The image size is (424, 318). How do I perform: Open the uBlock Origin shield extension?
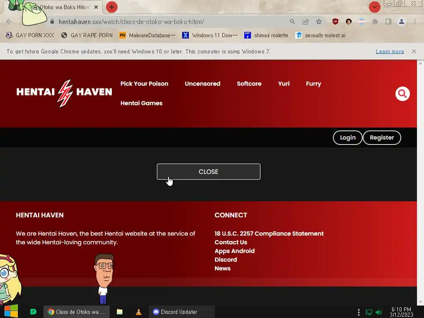pyautogui.click(x=335, y=22)
